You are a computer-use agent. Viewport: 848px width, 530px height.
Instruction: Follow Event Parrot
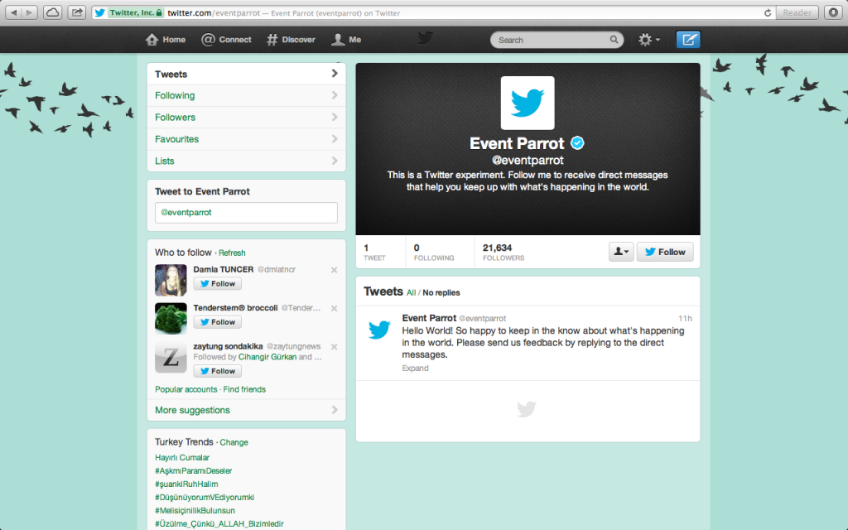(665, 252)
